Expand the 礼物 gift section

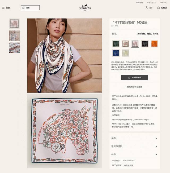point(134,154)
